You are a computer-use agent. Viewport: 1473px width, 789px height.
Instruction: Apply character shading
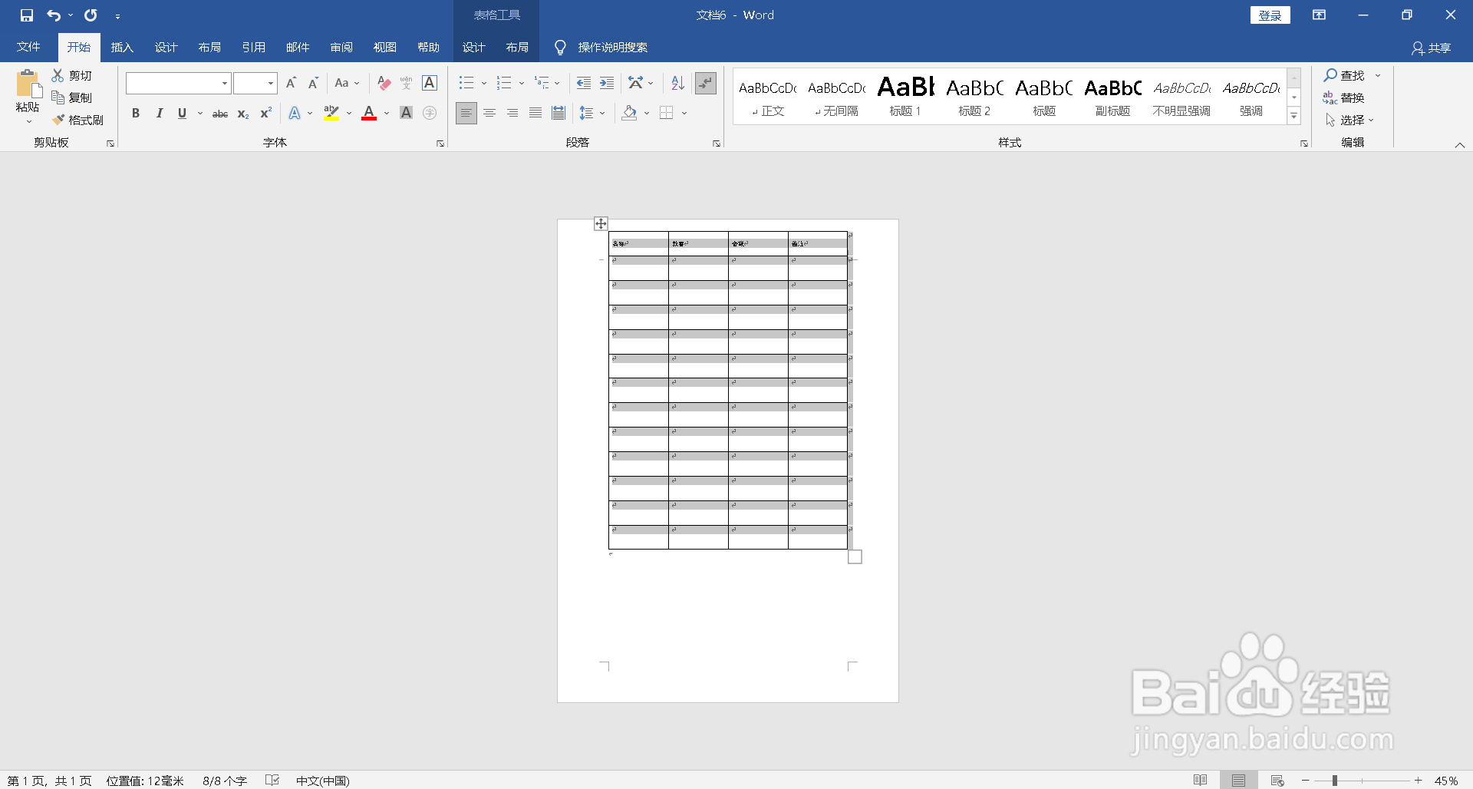click(x=407, y=113)
